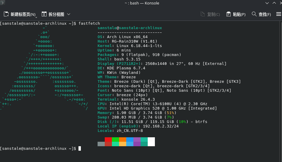The height and width of the screenshot is (162, 282).
Task: Click the typed 'fastfetch' command text
Action: pyautogui.click(x=89, y=23)
